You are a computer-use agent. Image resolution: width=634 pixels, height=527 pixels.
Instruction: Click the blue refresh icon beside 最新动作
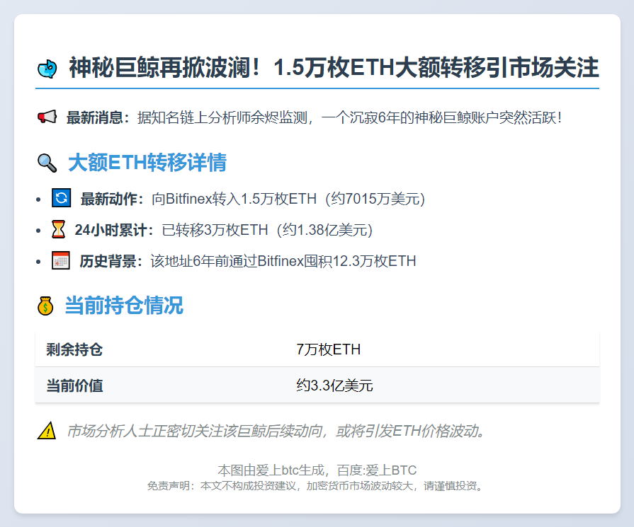pos(60,199)
